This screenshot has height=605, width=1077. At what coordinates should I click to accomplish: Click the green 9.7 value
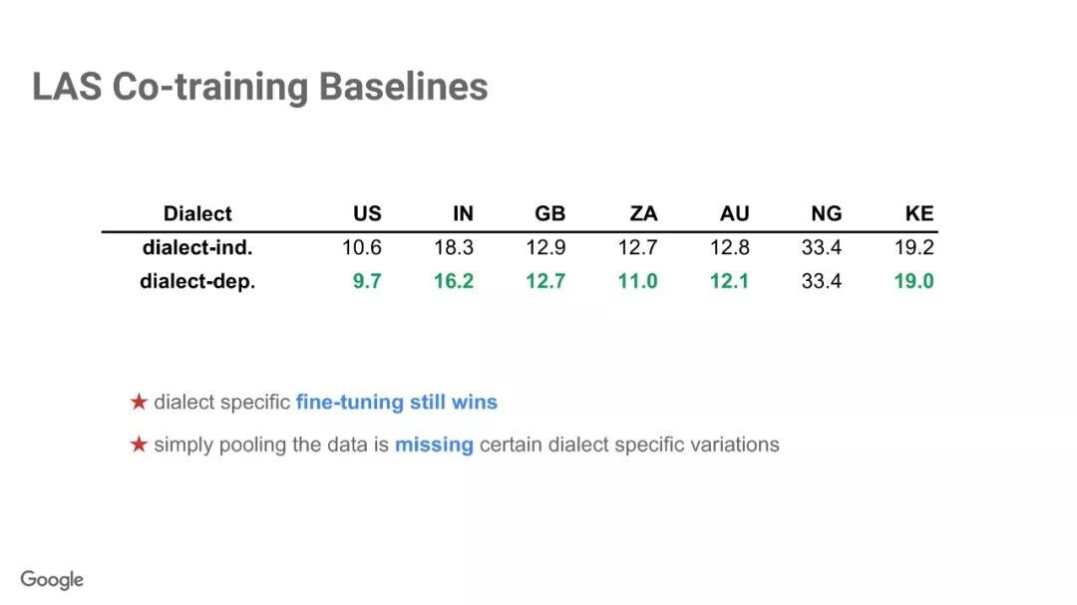point(367,281)
